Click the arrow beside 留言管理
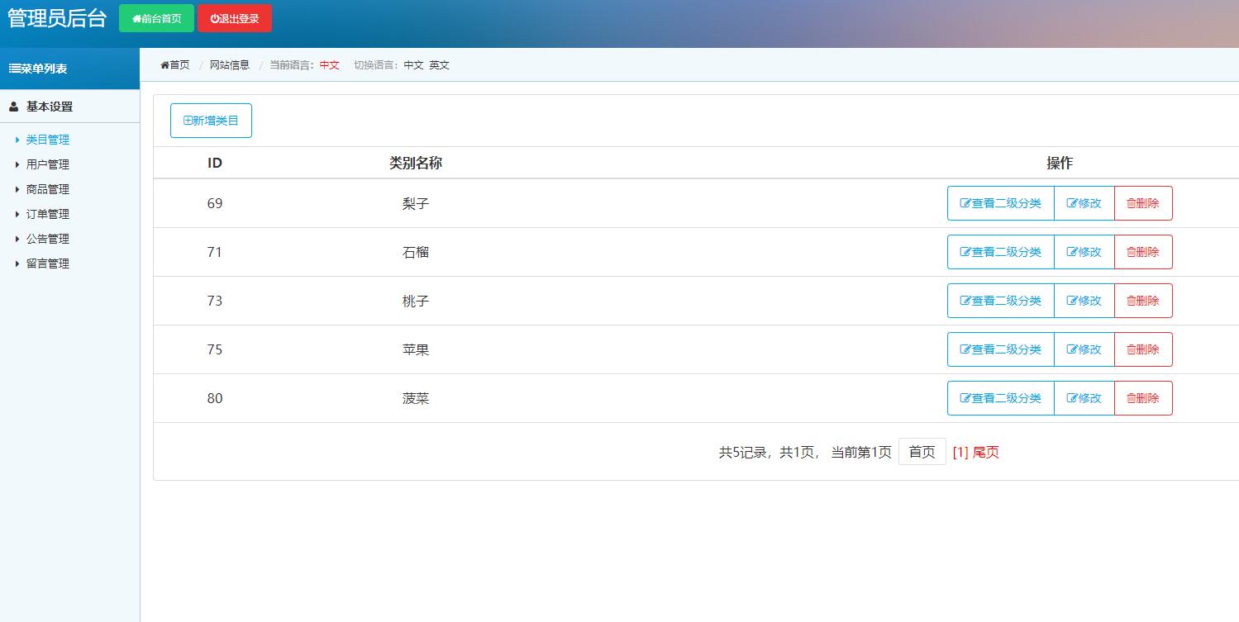The height and width of the screenshot is (622, 1239). 17,264
